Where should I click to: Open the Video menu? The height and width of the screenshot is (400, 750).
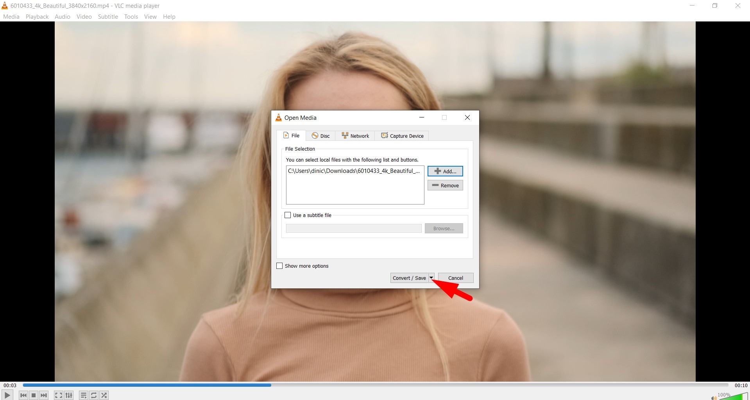tap(84, 17)
